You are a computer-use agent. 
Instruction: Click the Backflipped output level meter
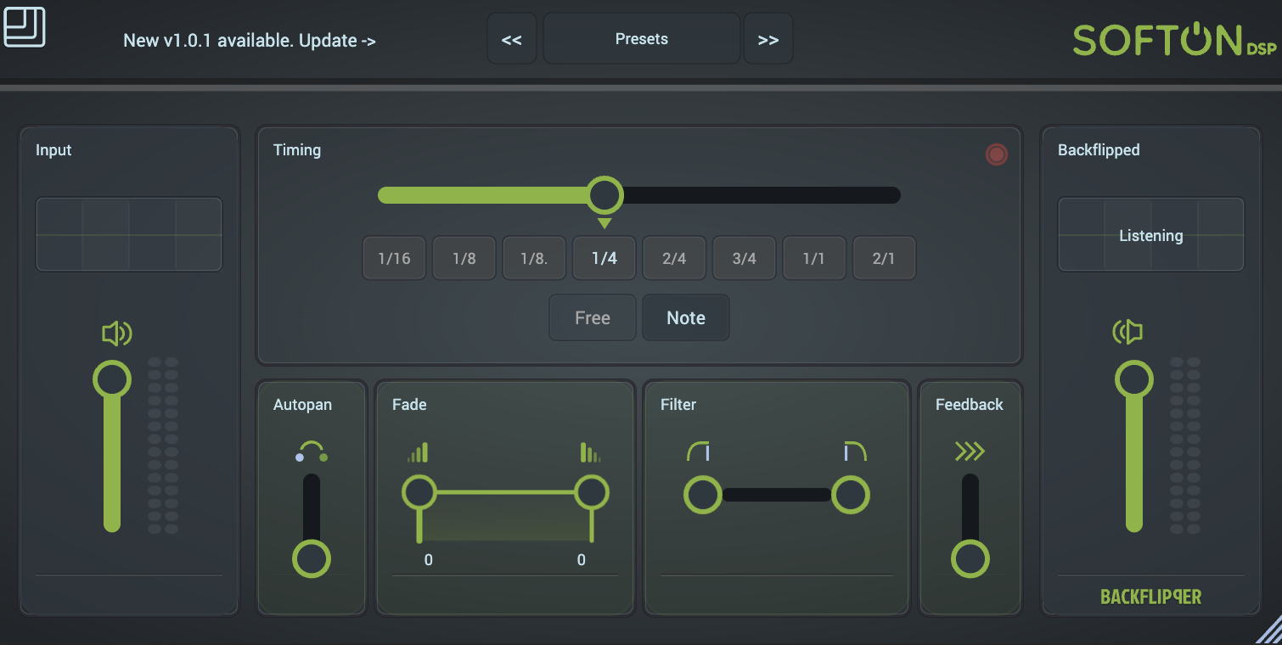click(x=1185, y=446)
